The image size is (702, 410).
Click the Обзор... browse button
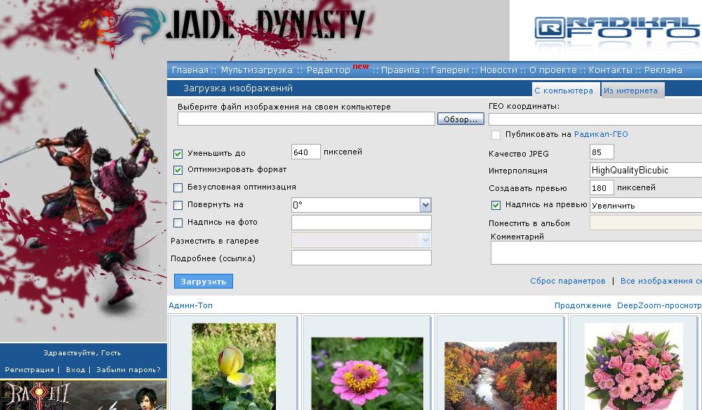461,119
